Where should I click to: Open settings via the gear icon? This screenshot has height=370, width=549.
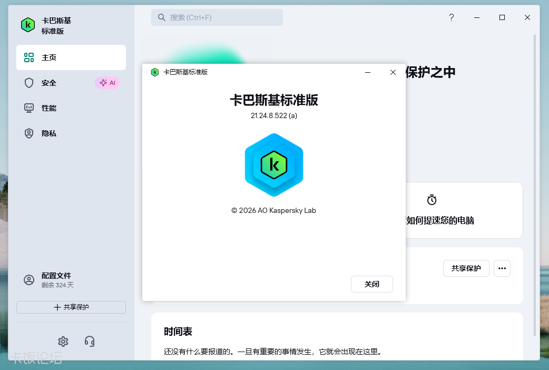(x=63, y=341)
